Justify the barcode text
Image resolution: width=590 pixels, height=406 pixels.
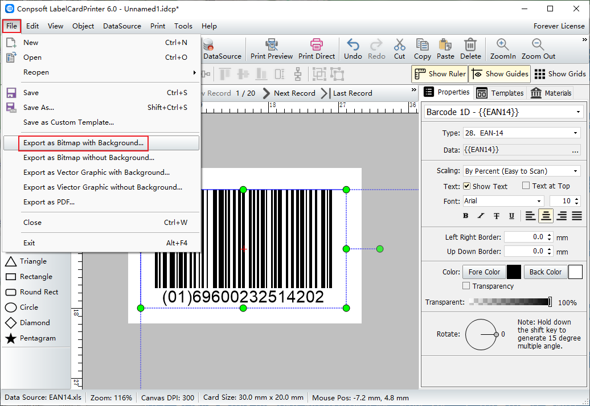click(x=577, y=216)
